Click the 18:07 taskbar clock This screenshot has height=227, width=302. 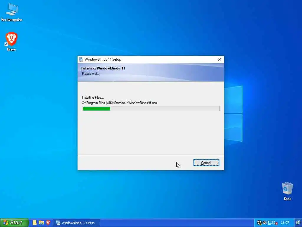click(x=285, y=223)
